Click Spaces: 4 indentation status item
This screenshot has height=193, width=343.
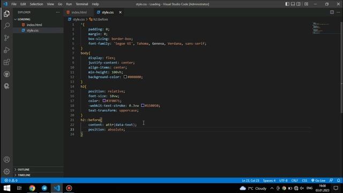click(269, 181)
